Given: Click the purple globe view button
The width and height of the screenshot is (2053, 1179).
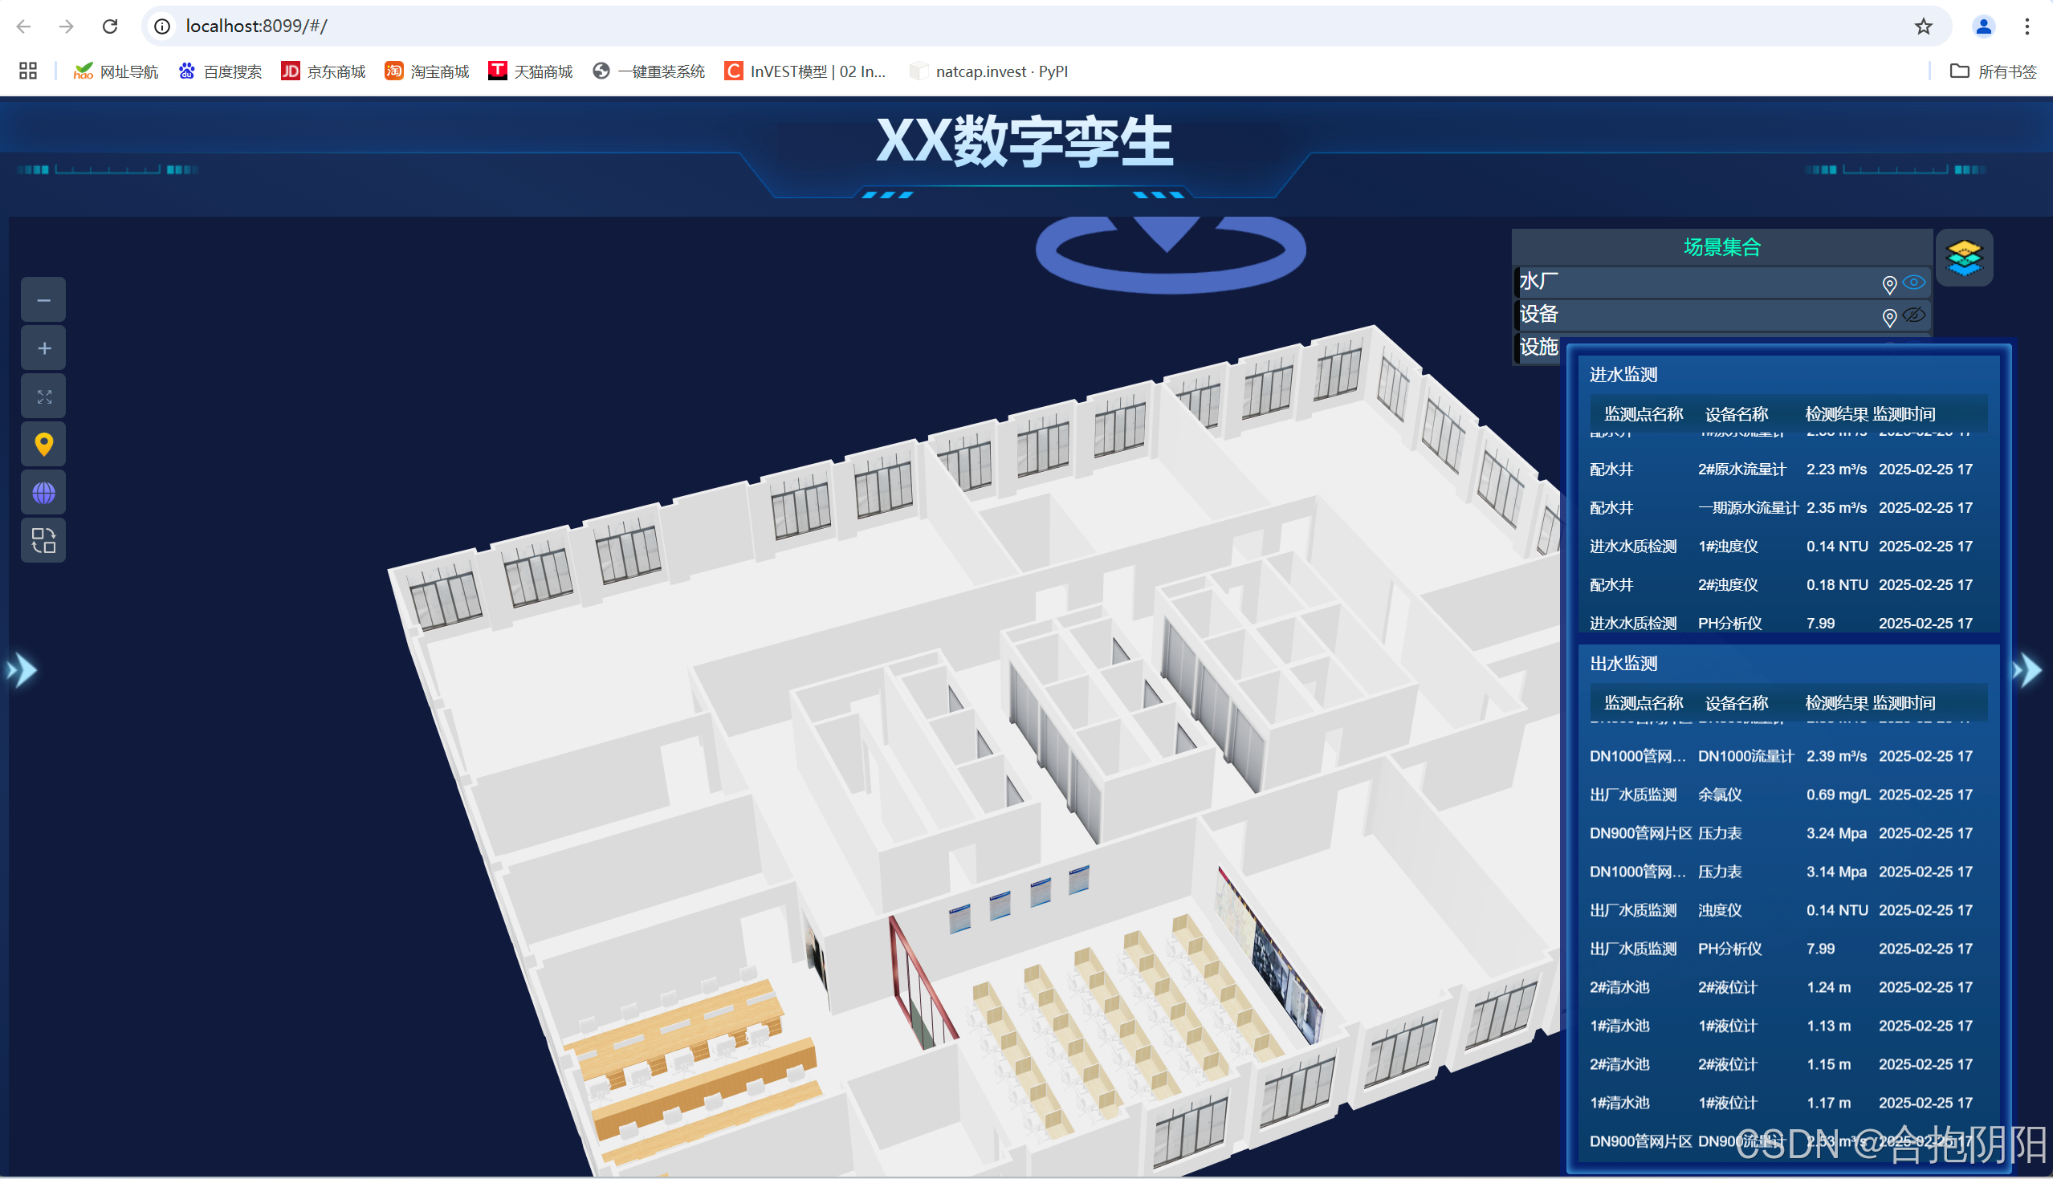Looking at the screenshot, I should [x=43, y=492].
